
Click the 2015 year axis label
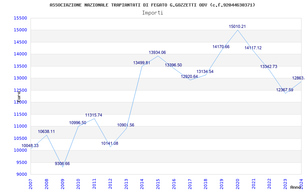158,184
